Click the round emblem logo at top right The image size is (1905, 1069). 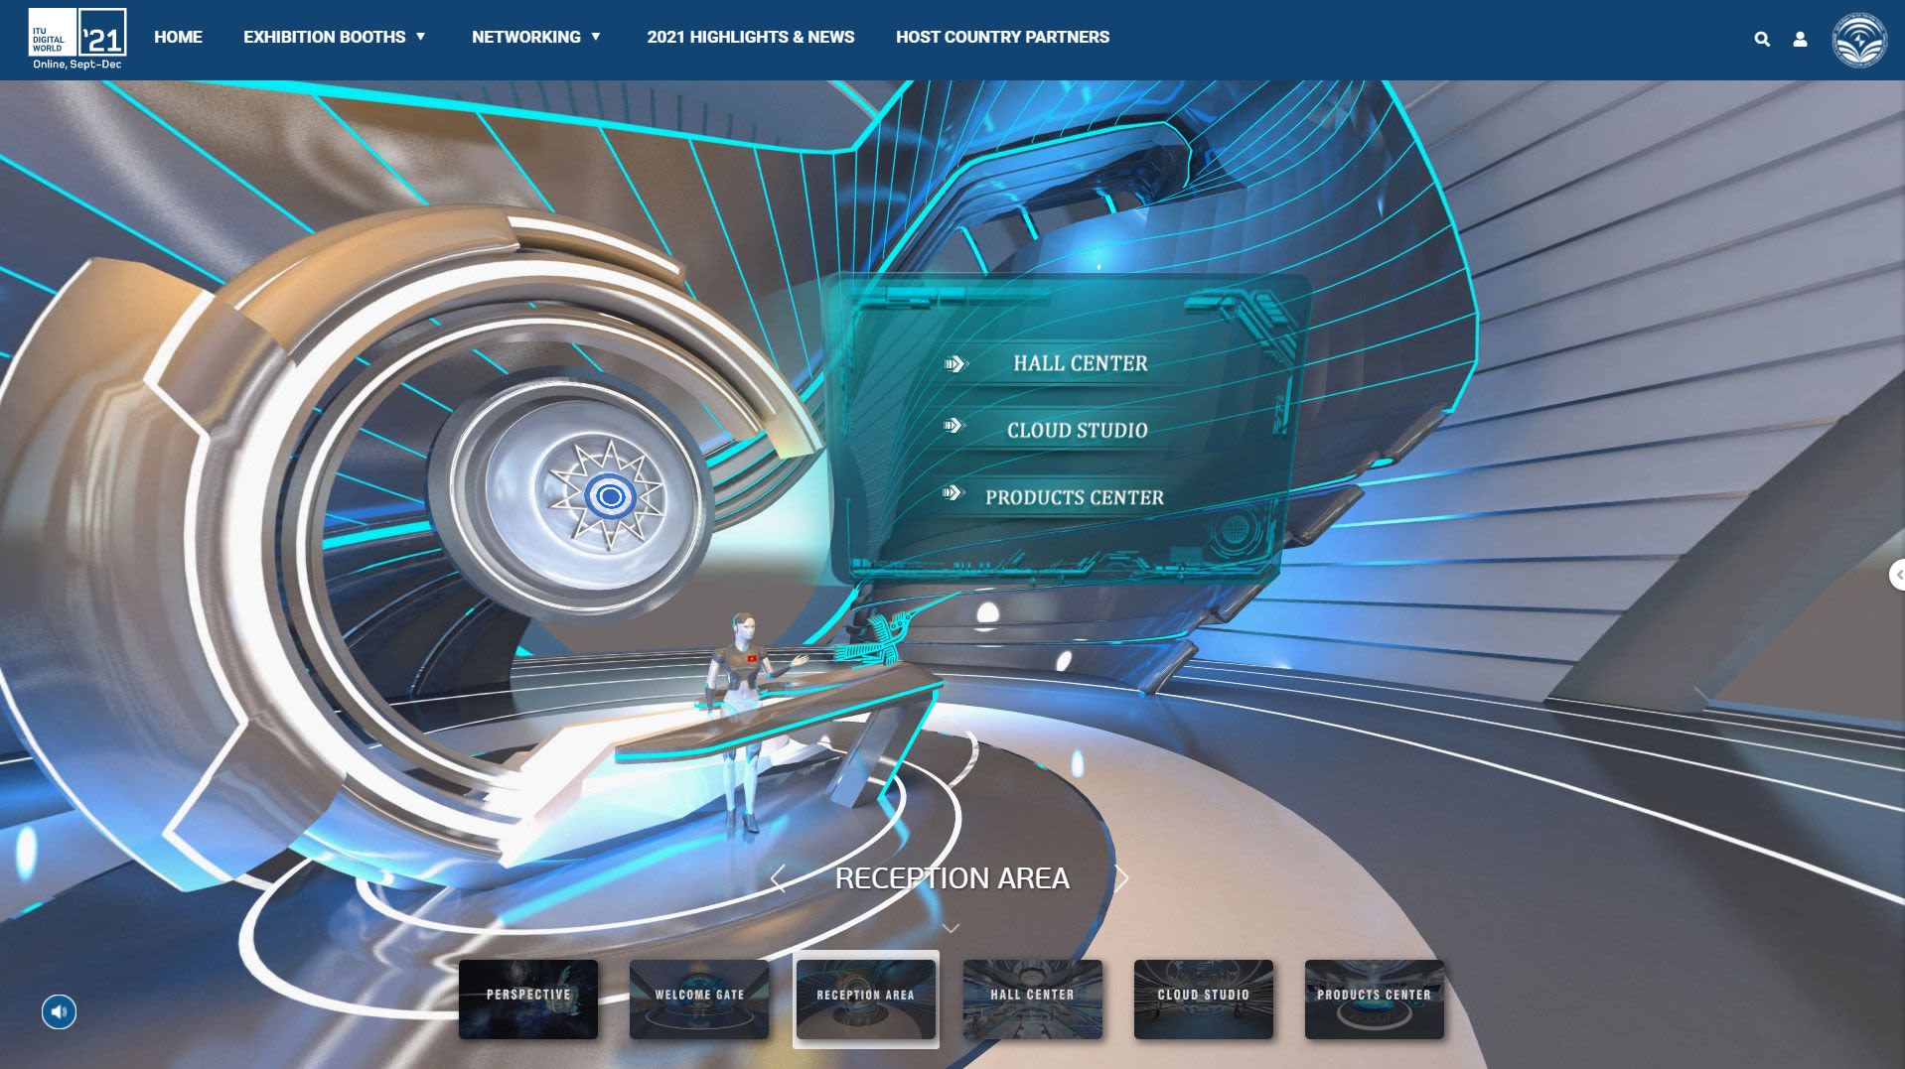(x=1858, y=41)
